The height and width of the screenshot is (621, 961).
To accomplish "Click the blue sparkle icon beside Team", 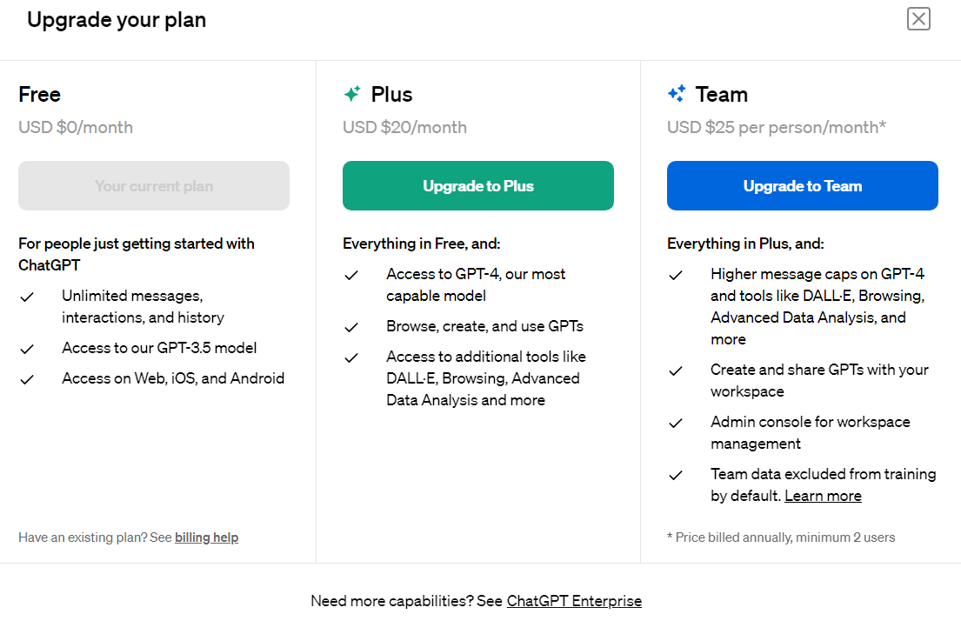I will 677,94.
